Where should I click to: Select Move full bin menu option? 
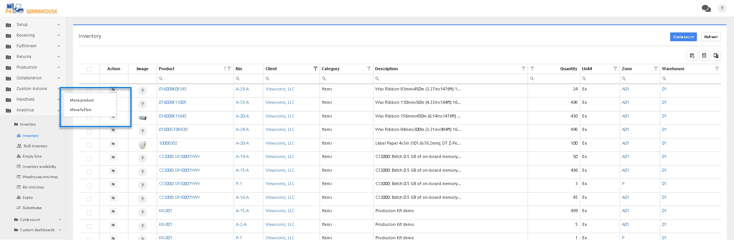click(81, 110)
